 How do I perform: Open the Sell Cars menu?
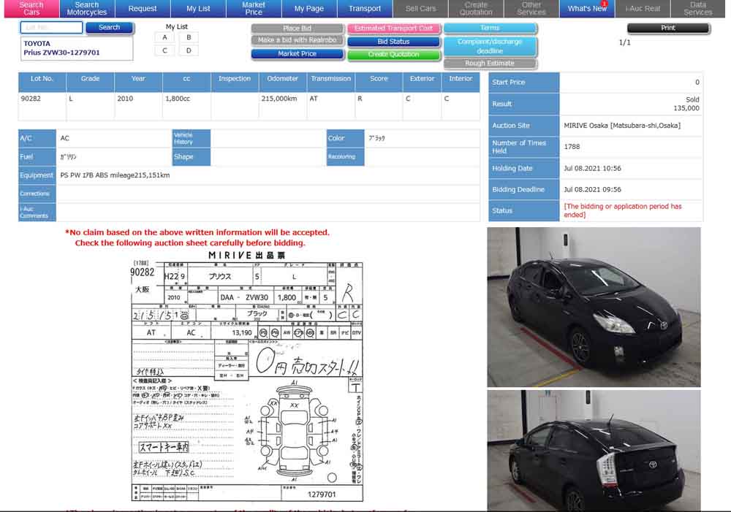[x=420, y=8]
